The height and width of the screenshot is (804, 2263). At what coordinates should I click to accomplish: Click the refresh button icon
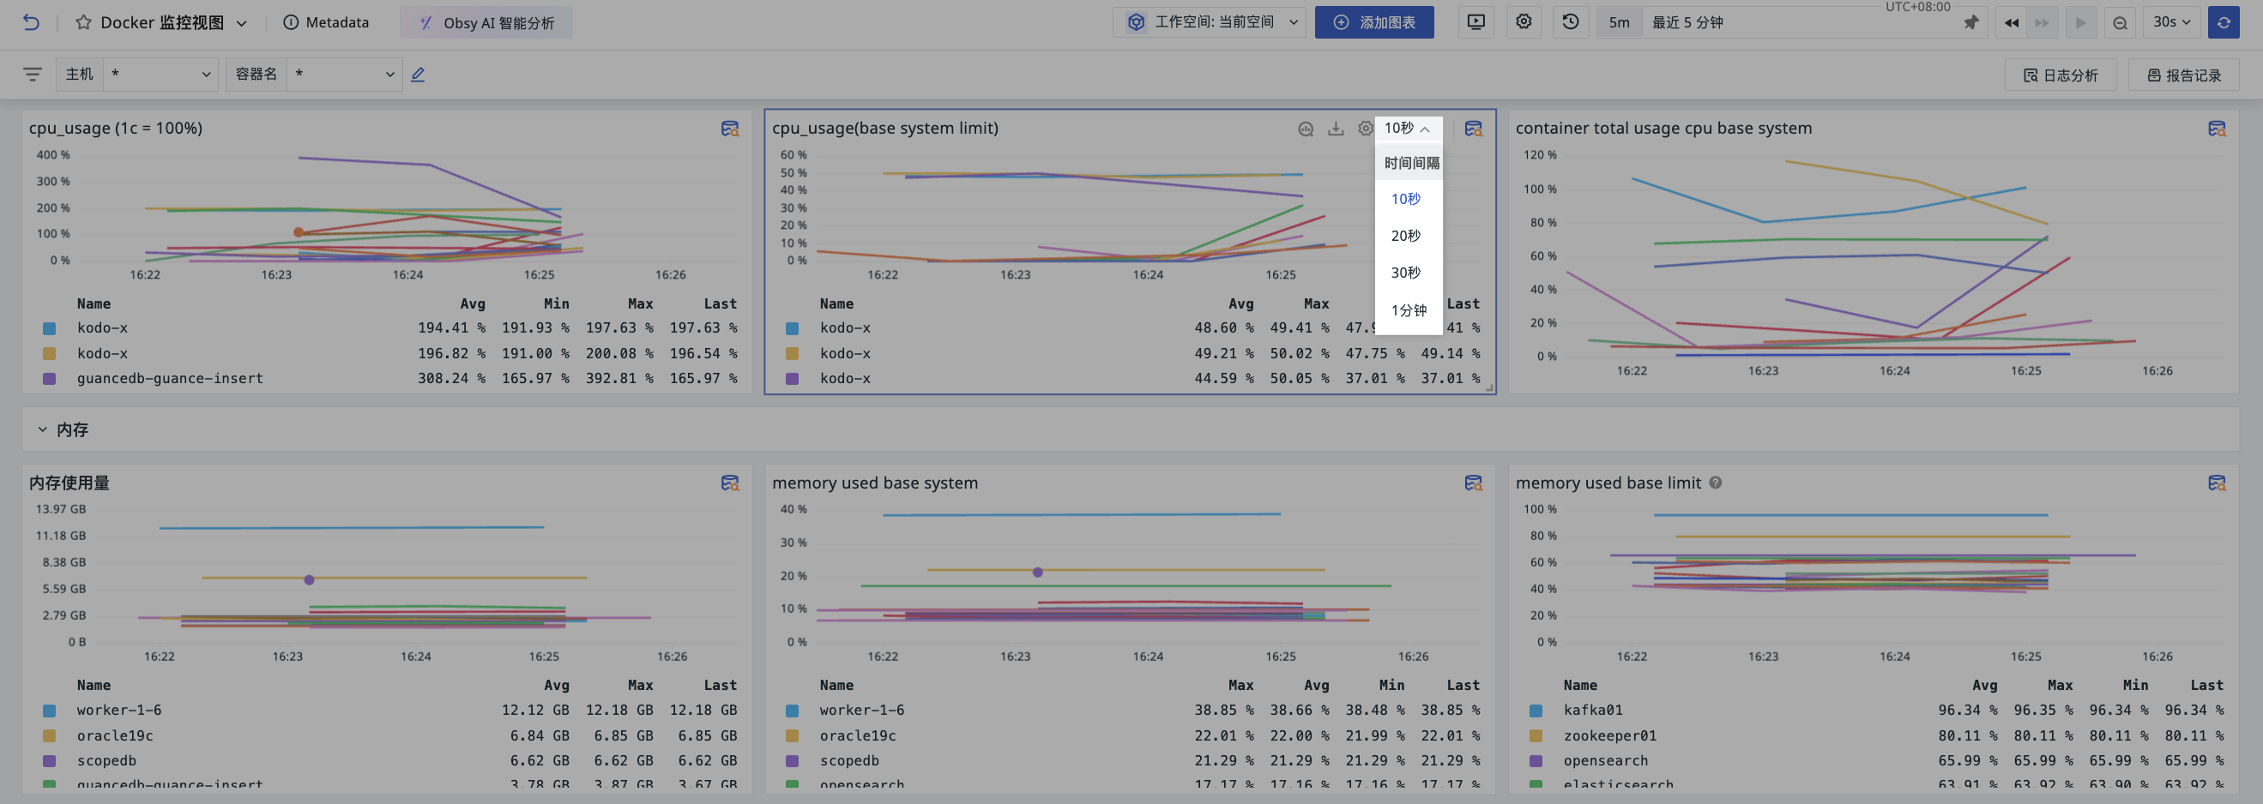pyautogui.click(x=2224, y=22)
